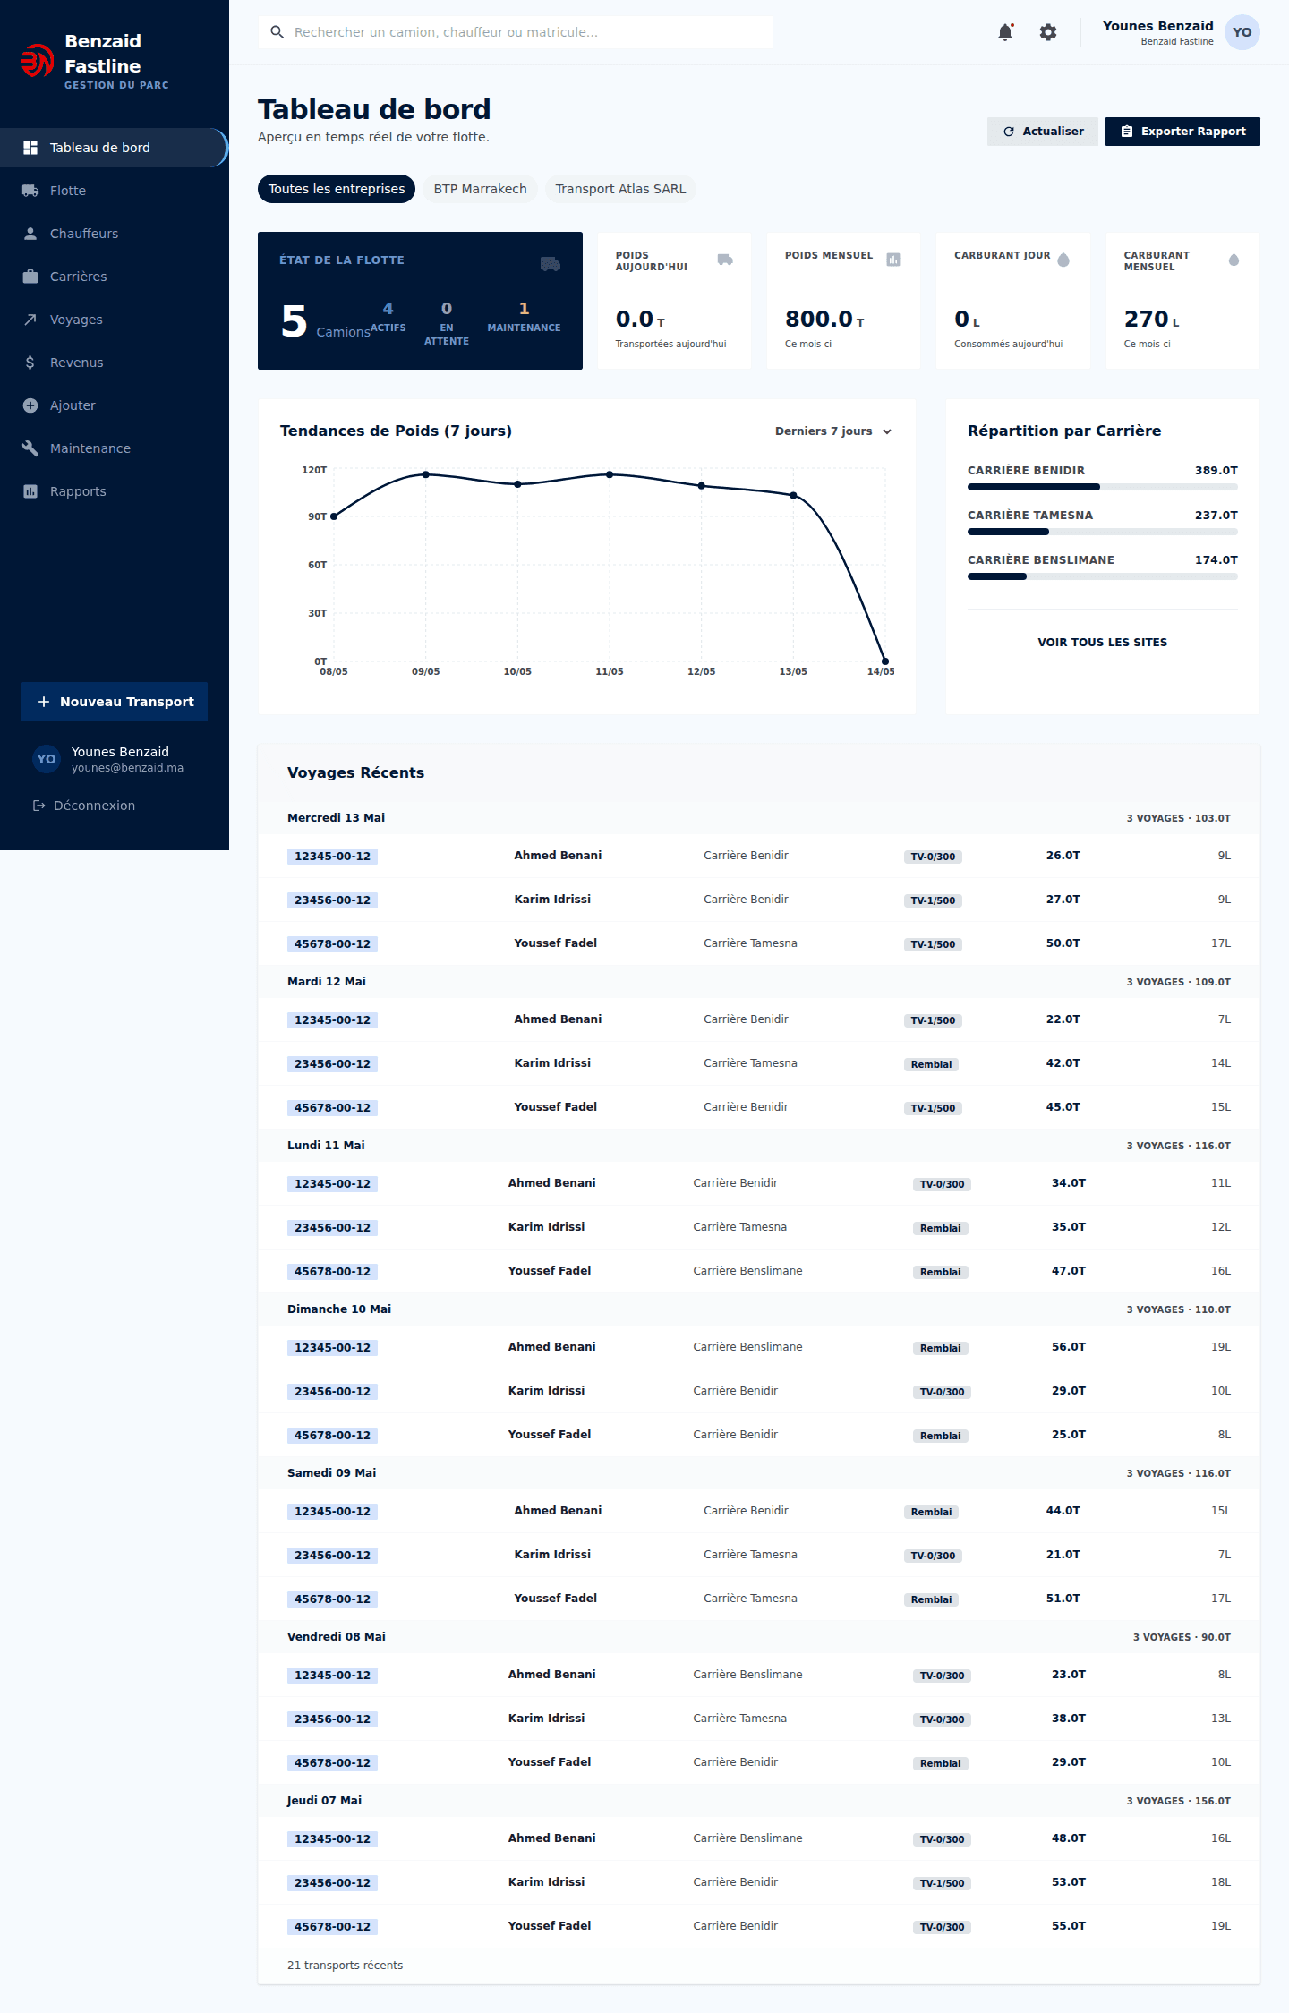Click Youssef Fadel under Lundi 11 Mai
This screenshot has height=2013, width=1289.
[x=550, y=1271]
